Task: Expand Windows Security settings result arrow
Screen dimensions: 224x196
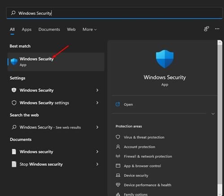Action: [97, 103]
